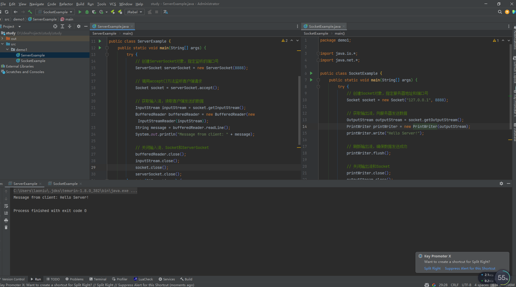
Task: Click the green Run button in toolbar
Action: (80, 12)
